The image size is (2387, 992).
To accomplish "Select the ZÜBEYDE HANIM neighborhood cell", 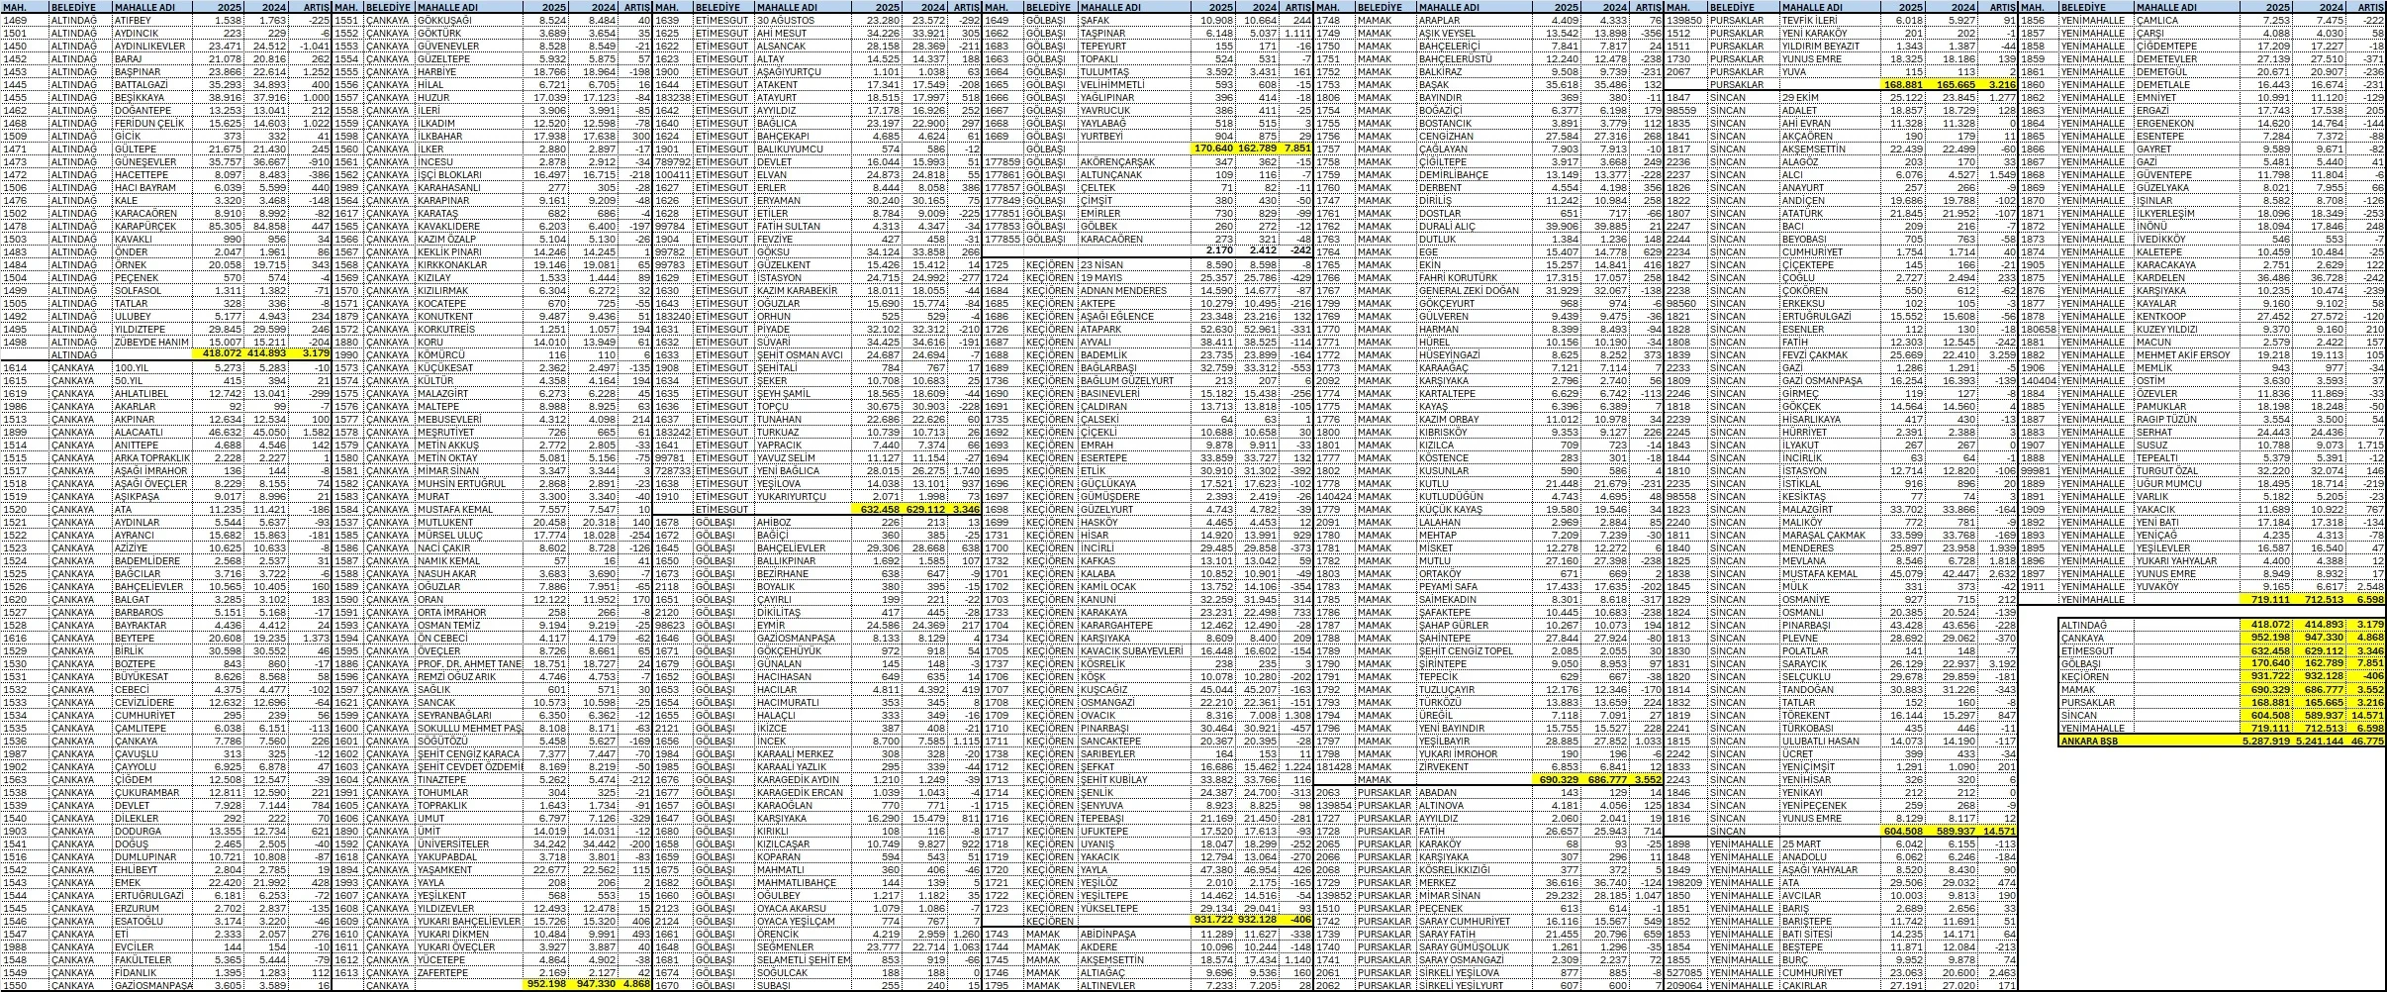I will click(150, 342).
